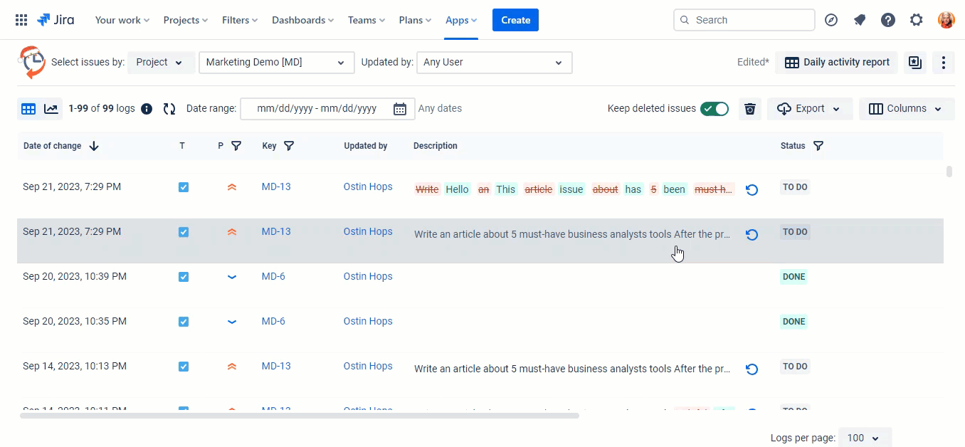Image resolution: width=965 pixels, height=447 pixels.
Task: Open the Dashboards menu
Action: (303, 20)
